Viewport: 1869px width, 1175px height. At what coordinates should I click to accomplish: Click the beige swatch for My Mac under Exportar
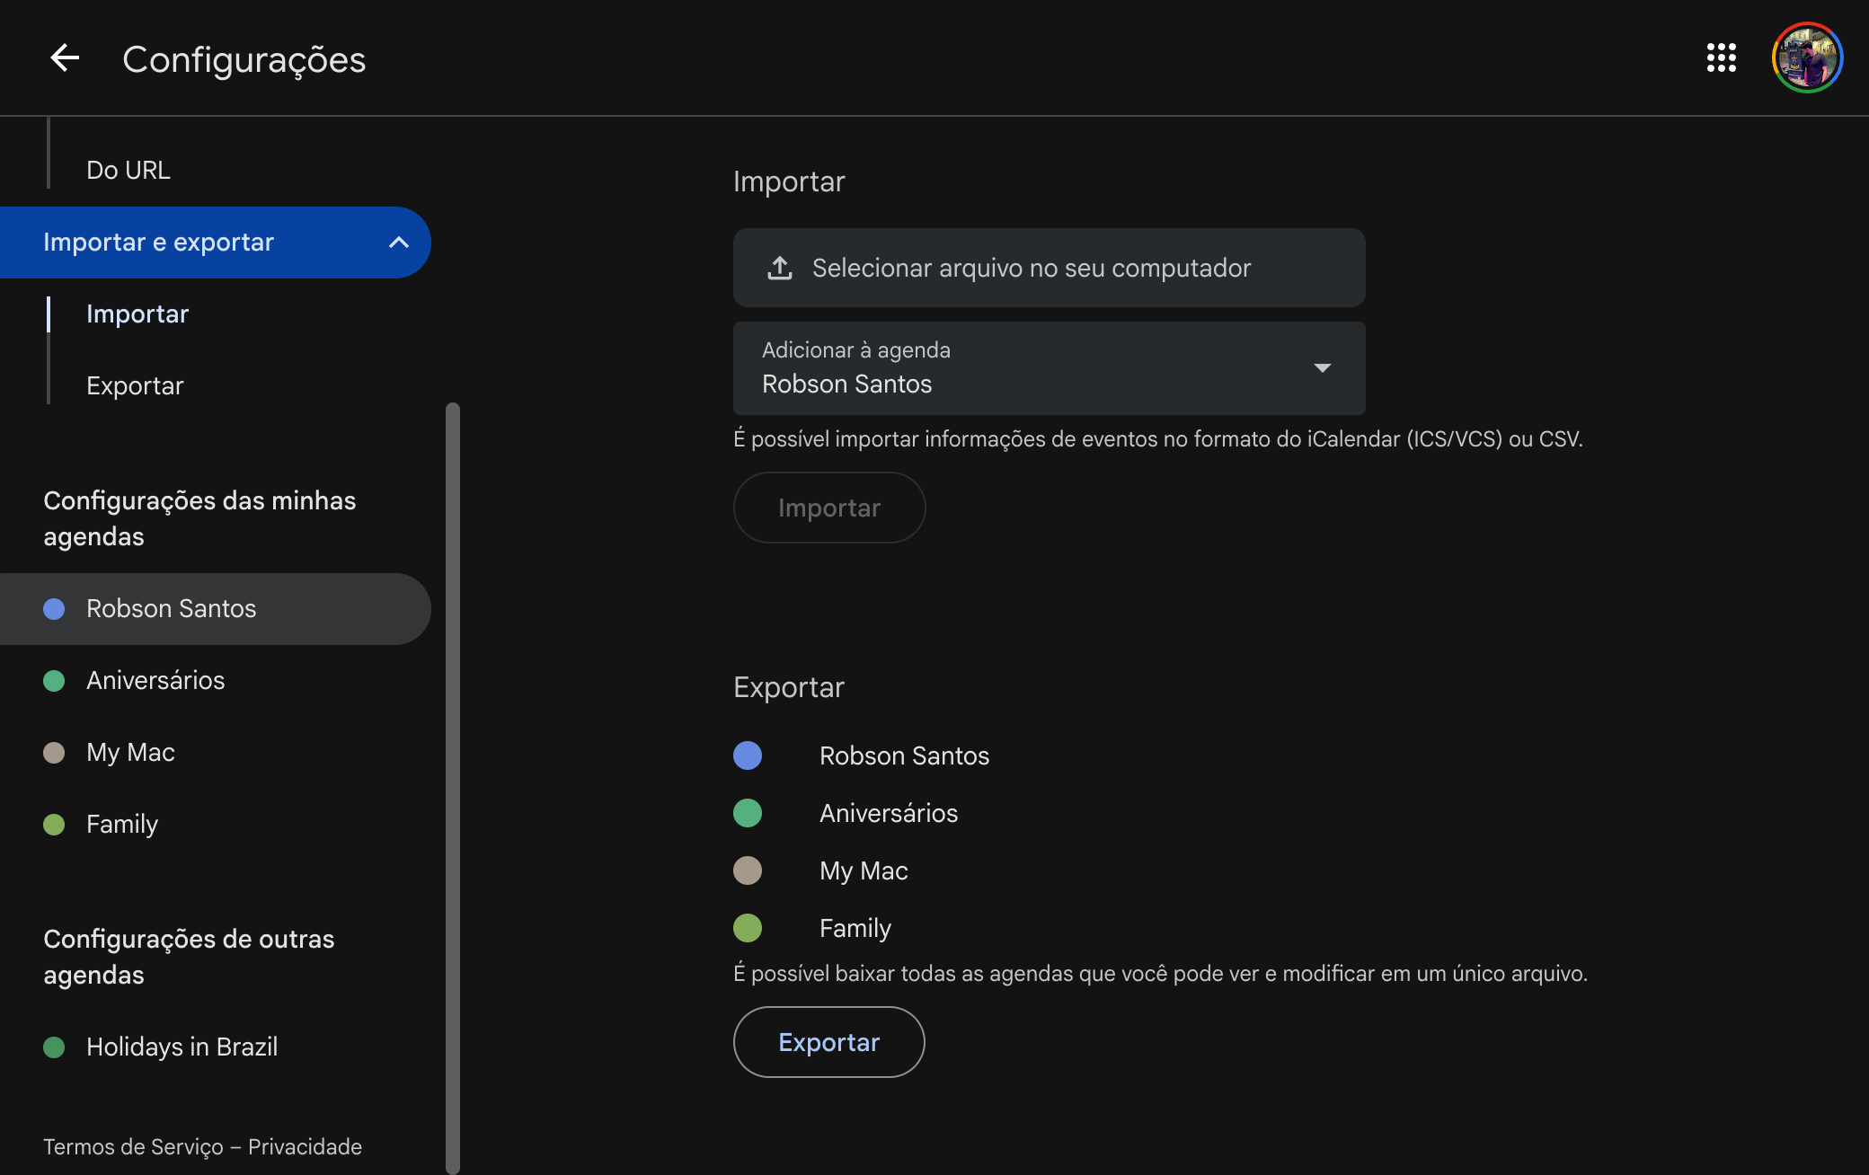pyautogui.click(x=748, y=870)
